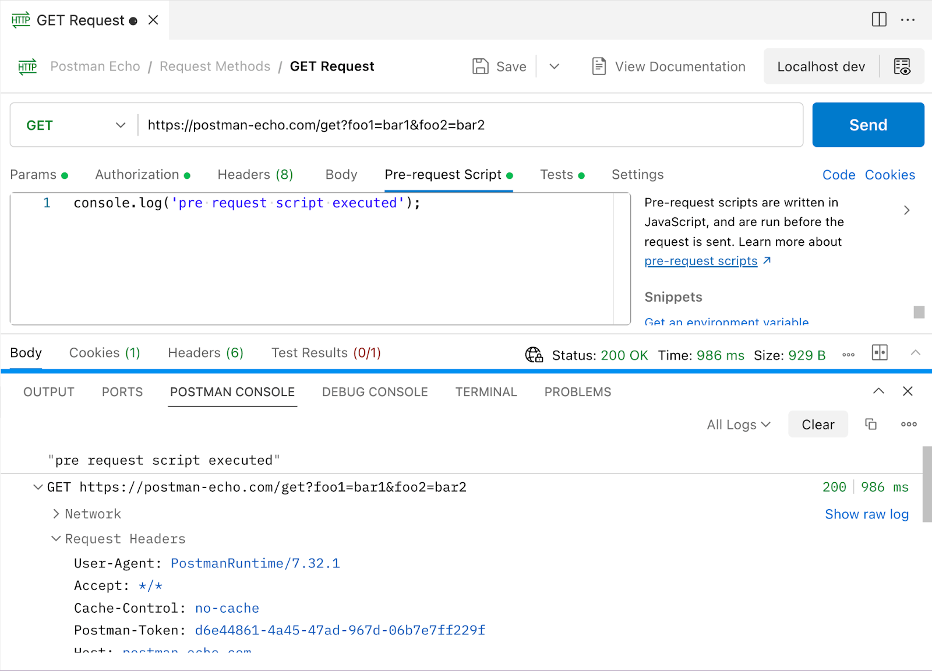932x671 pixels.
Task: Select the POSTMAN CONSOLE panel tab
Action: point(232,392)
